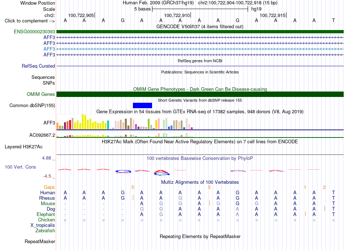The width and height of the screenshot is (344, 250).
Task: Click 'Multiz Alignments of 100 Vertebrates' title
Action: click(x=200, y=182)
